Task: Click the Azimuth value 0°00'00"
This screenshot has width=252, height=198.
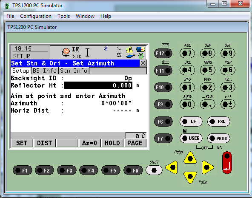Action: point(116,103)
